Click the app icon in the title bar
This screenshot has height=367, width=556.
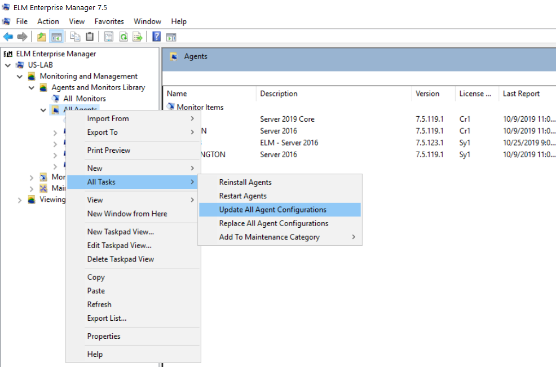6,7
